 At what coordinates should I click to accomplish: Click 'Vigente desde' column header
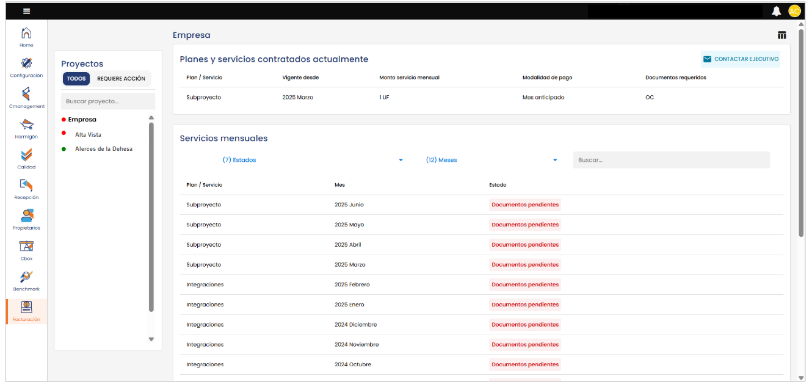pyautogui.click(x=300, y=78)
